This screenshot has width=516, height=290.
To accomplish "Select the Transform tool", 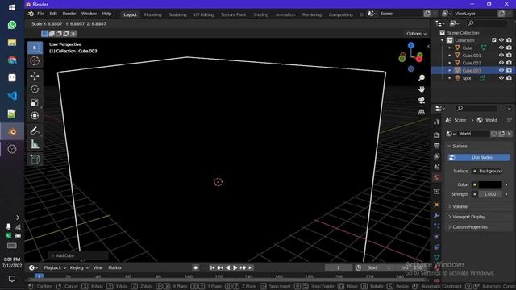I will (x=35, y=115).
